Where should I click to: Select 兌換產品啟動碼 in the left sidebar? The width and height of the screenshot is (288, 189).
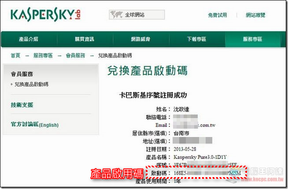(x=31, y=84)
